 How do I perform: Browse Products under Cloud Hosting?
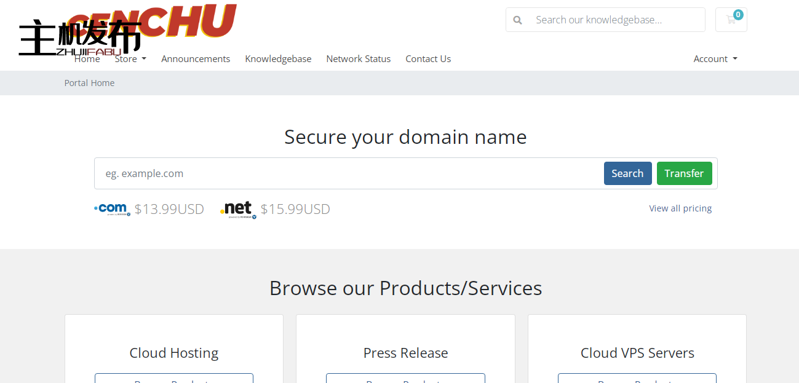click(x=173, y=379)
